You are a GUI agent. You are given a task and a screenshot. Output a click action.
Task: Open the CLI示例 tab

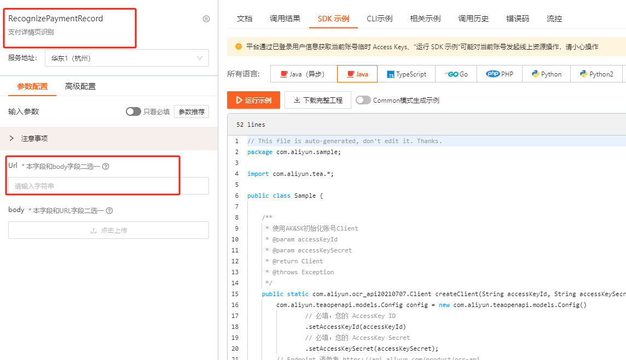coord(379,19)
